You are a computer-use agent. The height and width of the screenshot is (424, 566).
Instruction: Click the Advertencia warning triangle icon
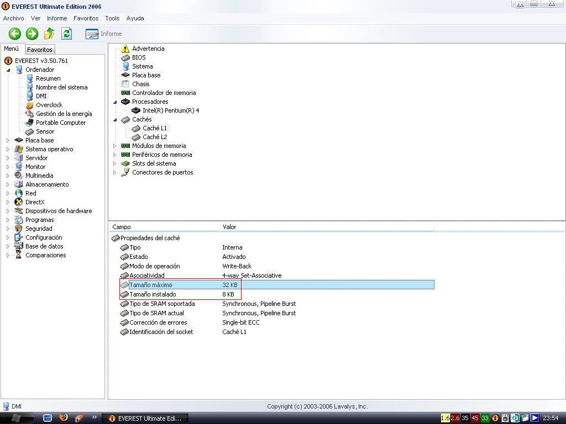tap(125, 49)
